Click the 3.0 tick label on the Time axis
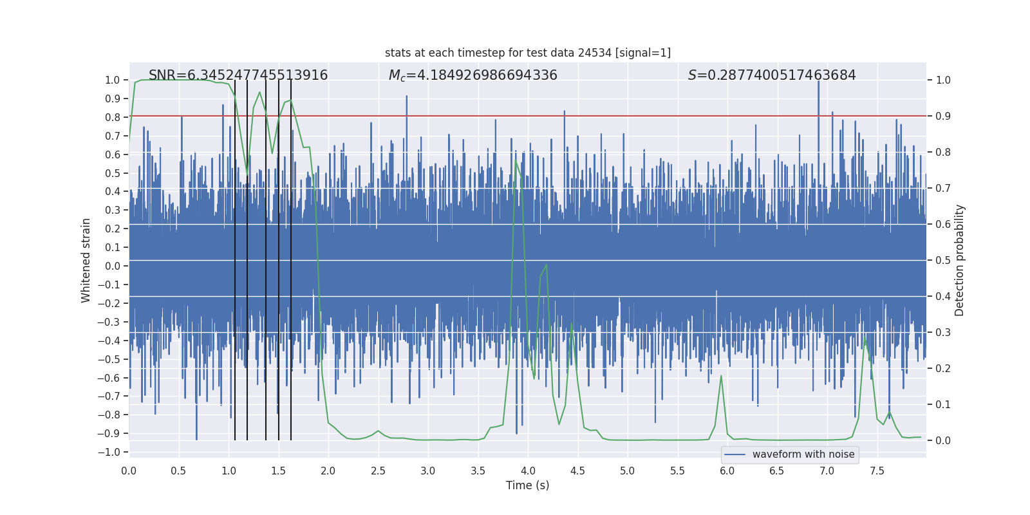 click(428, 471)
